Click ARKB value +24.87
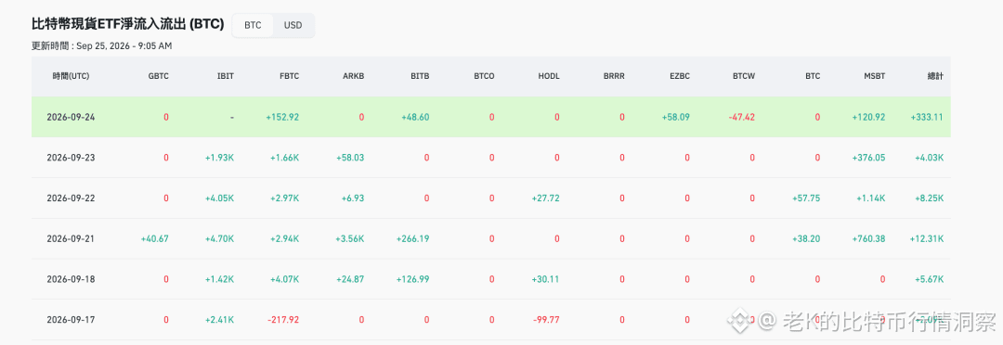 [x=350, y=279]
